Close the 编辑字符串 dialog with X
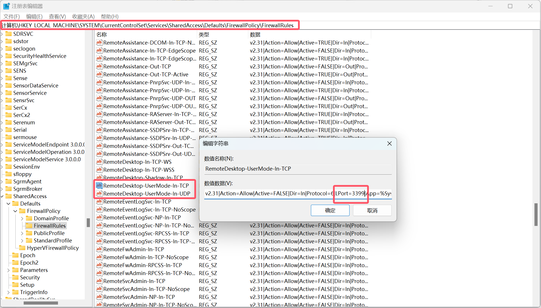 click(x=389, y=144)
